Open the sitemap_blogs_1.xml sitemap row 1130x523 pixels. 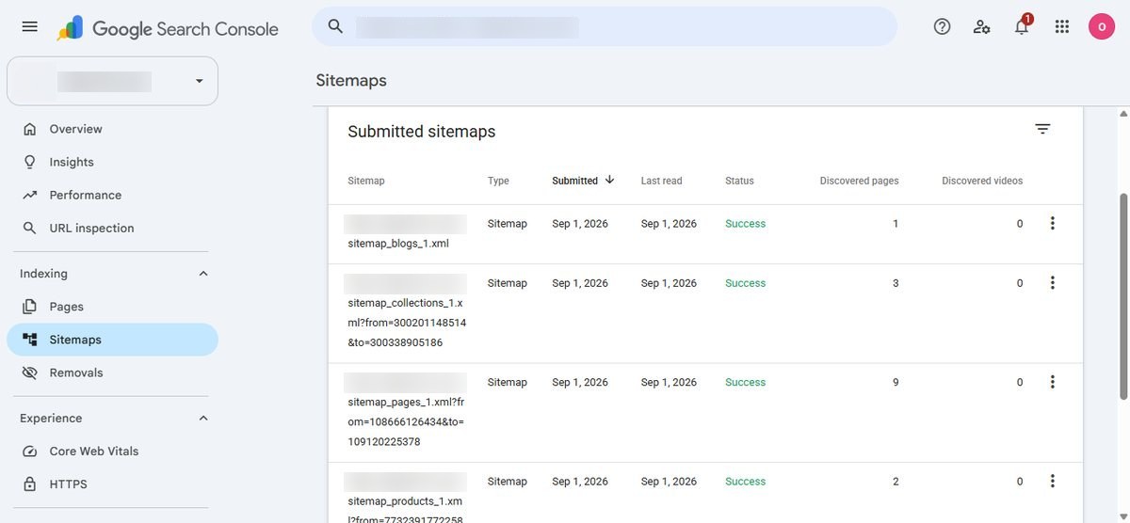pyautogui.click(x=705, y=234)
